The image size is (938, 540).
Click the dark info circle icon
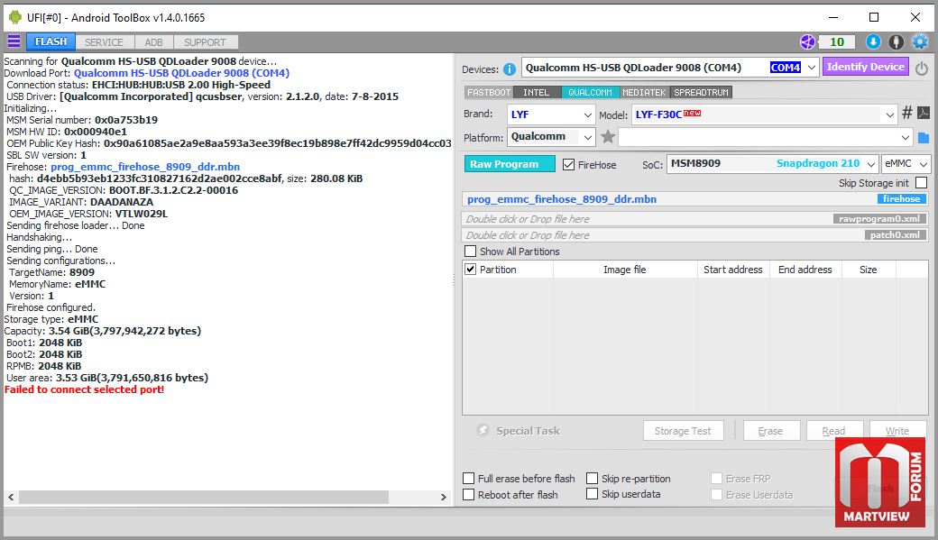pyautogui.click(x=897, y=41)
